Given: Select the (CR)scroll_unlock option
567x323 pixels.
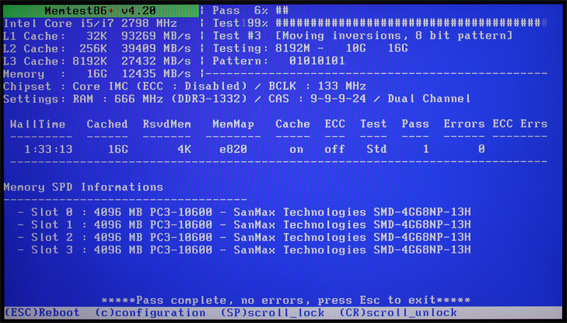Looking at the screenshot, I should [398, 312].
